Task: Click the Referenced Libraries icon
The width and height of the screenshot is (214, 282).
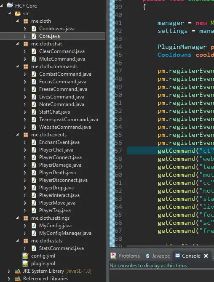Action: [18, 279]
